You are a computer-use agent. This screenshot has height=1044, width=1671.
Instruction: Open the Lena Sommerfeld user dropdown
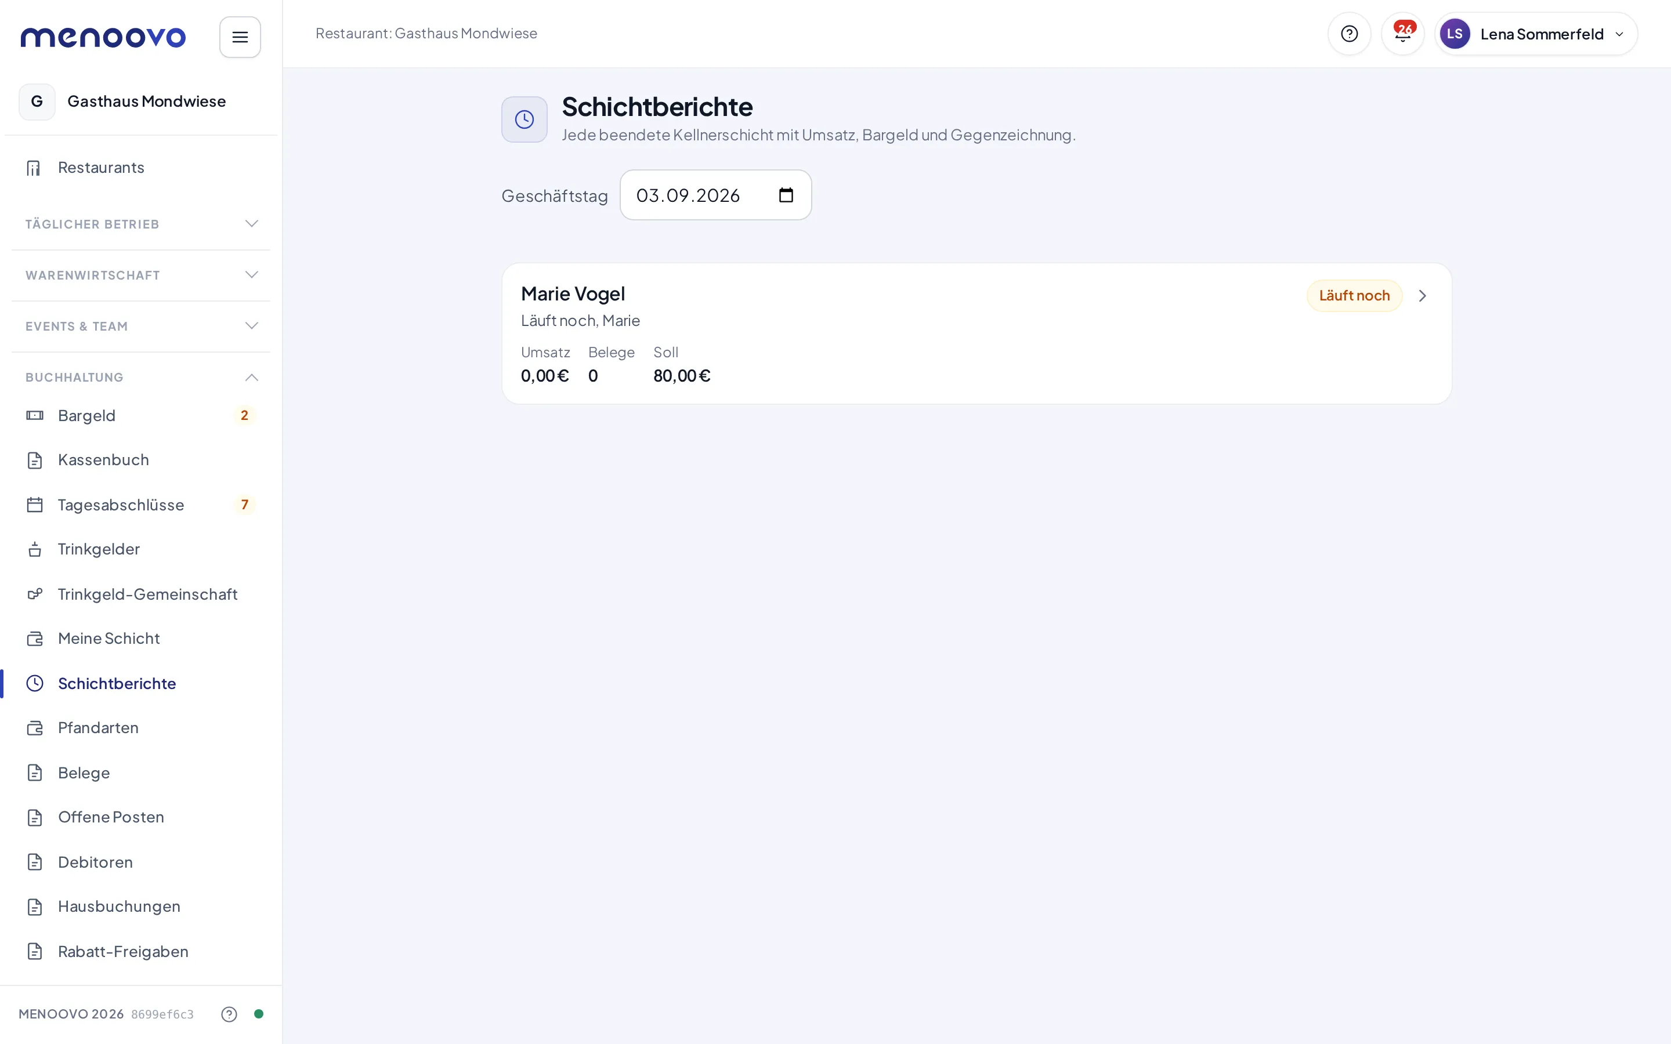click(x=1536, y=34)
